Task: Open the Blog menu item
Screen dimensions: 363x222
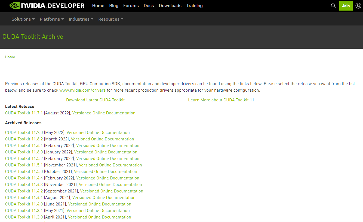Action: [114, 6]
